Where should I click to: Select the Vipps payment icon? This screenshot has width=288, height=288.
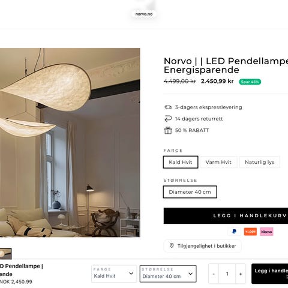[250, 232]
